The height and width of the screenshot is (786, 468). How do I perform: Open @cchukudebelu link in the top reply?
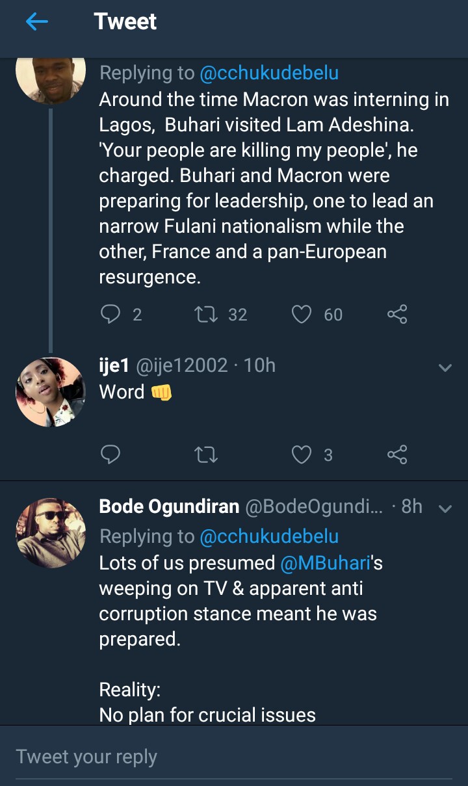269,73
